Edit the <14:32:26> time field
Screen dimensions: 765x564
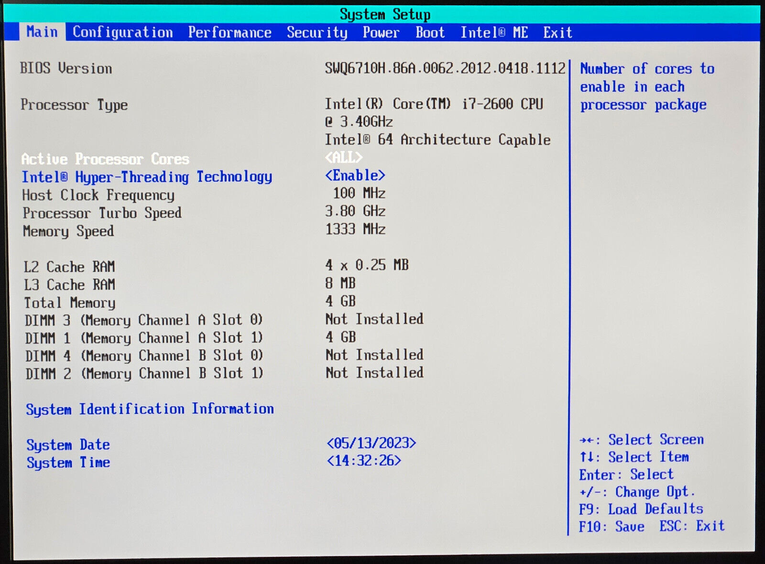click(x=364, y=461)
